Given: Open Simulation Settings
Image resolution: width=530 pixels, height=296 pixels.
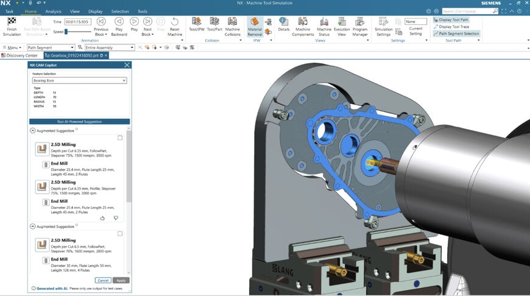Looking at the screenshot, I should [x=383, y=23].
